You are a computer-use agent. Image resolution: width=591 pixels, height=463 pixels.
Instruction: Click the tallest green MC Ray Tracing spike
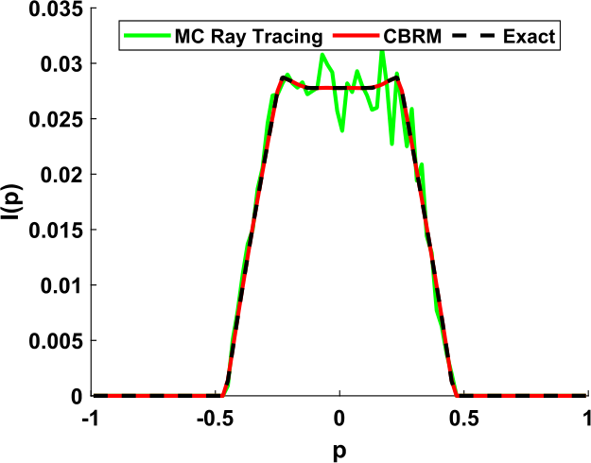tap(383, 54)
